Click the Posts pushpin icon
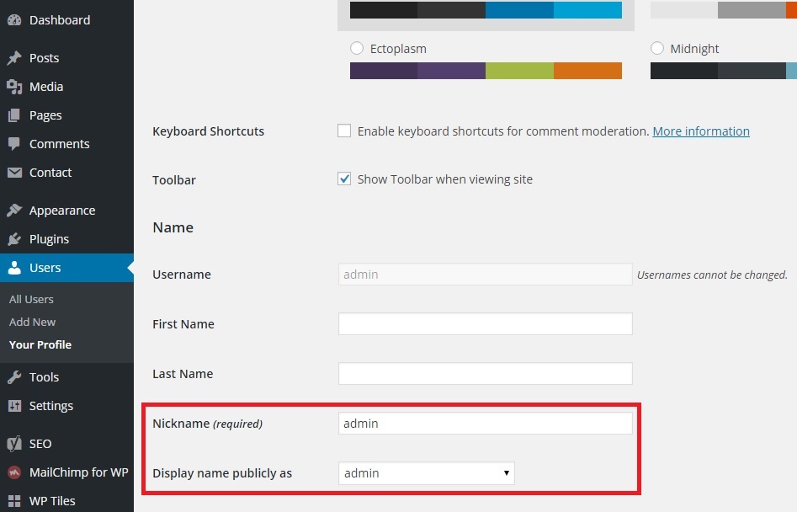The image size is (797, 512). [x=13, y=58]
